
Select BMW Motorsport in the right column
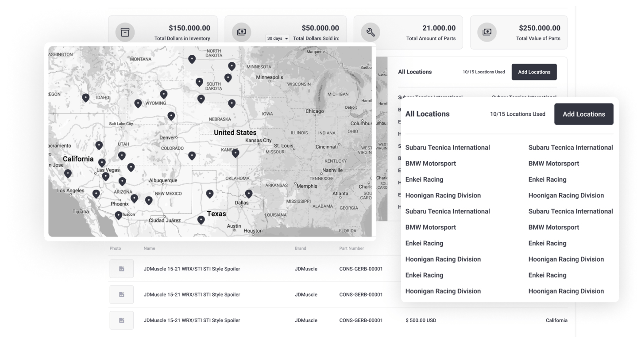[553, 164]
